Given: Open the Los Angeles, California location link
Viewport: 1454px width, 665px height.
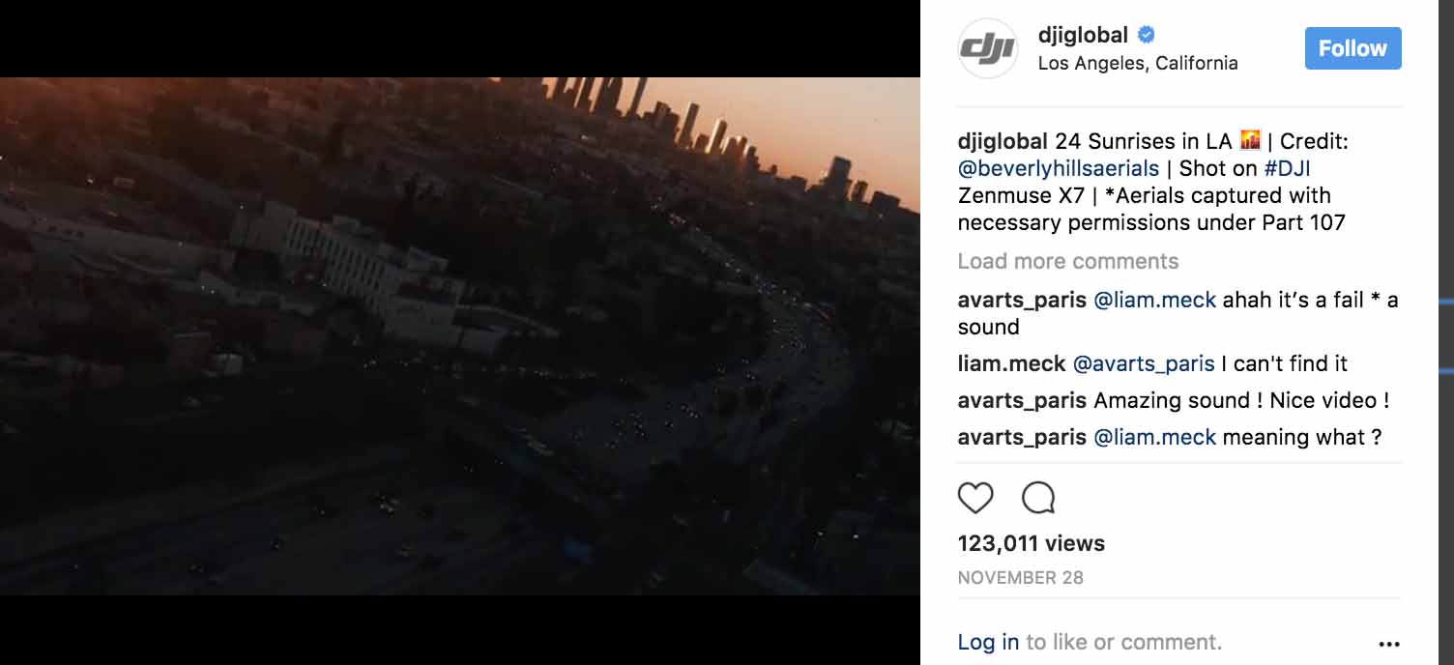Looking at the screenshot, I should 1138,63.
